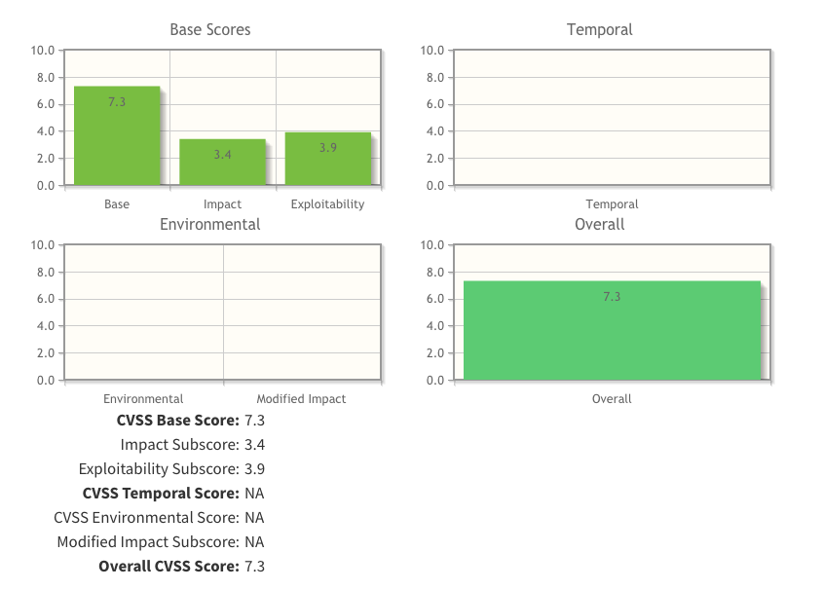Viewport: 823px width, 589px height.
Task: Click the Environmental axis label under chart
Action: 143,399
